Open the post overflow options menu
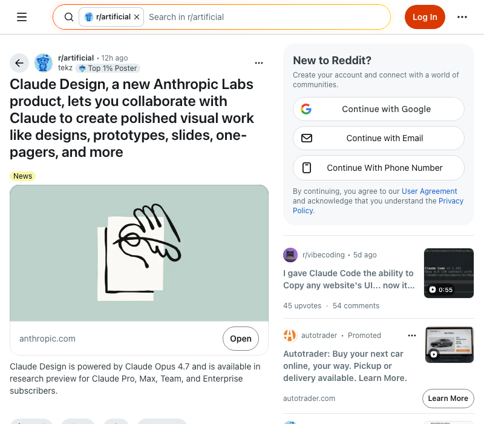 [259, 63]
